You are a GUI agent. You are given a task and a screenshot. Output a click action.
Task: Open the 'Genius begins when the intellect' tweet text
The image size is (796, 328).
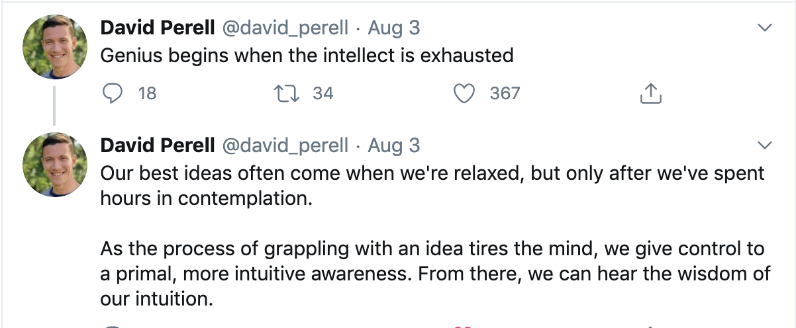click(307, 55)
